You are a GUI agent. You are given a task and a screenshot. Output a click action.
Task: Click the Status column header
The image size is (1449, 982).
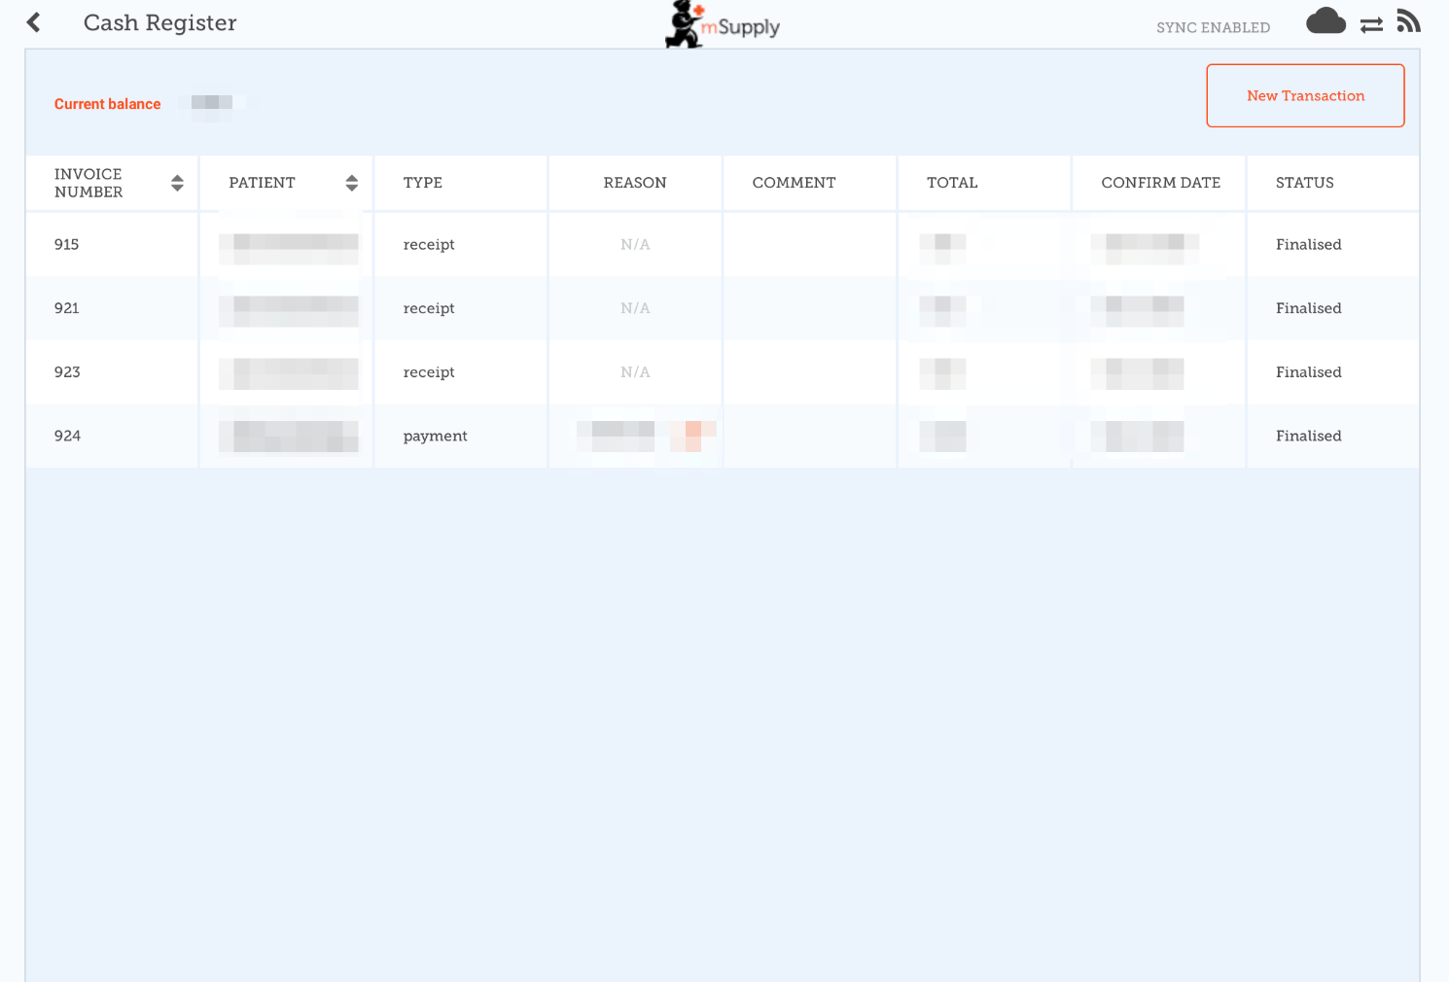tap(1304, 183)
